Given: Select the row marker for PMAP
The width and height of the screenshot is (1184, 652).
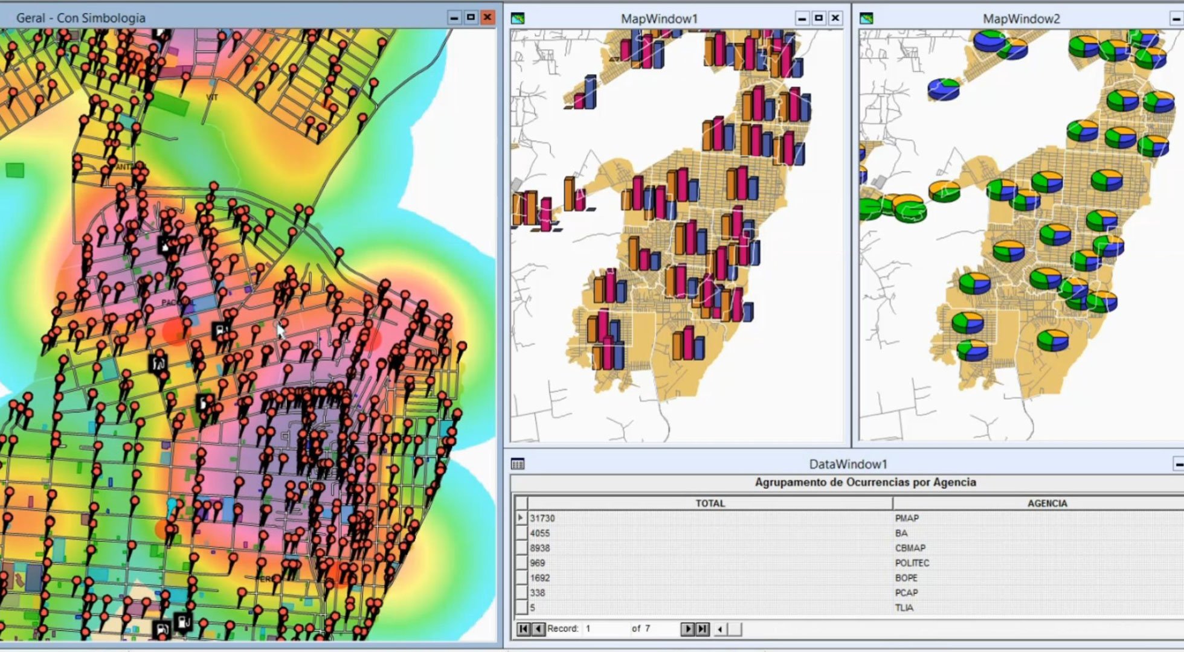Looking at the screenshot, I should 521,518.
